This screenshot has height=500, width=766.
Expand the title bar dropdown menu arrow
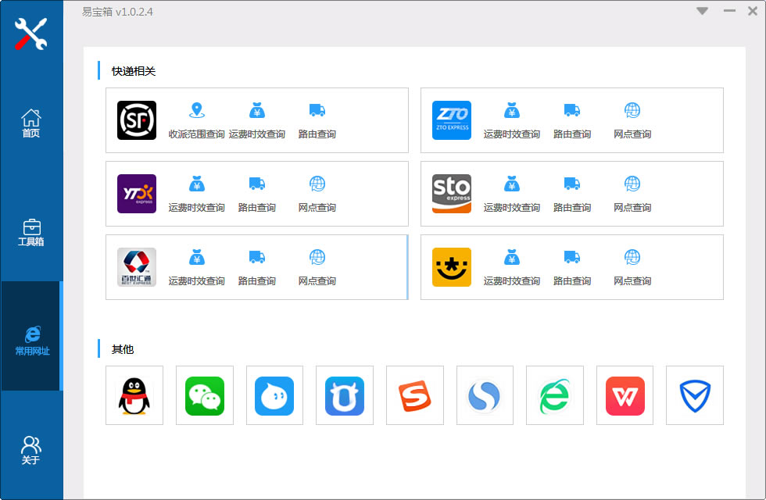coord(702,11)
